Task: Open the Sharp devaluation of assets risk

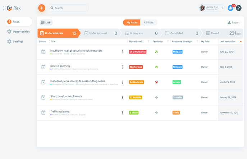Action: (x=66, y=96)
